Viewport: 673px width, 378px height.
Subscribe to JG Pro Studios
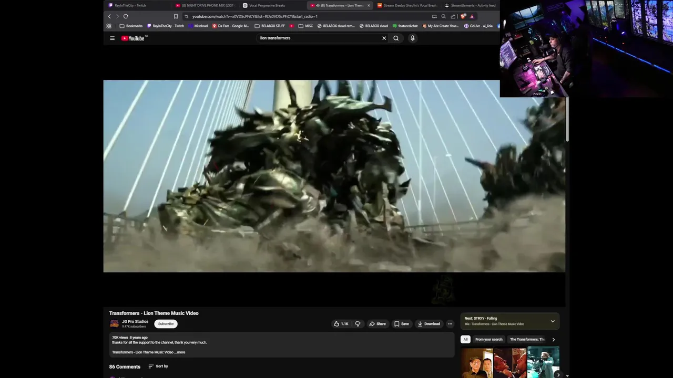166,324
